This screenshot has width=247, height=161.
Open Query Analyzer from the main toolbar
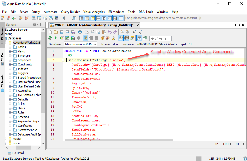33,18
